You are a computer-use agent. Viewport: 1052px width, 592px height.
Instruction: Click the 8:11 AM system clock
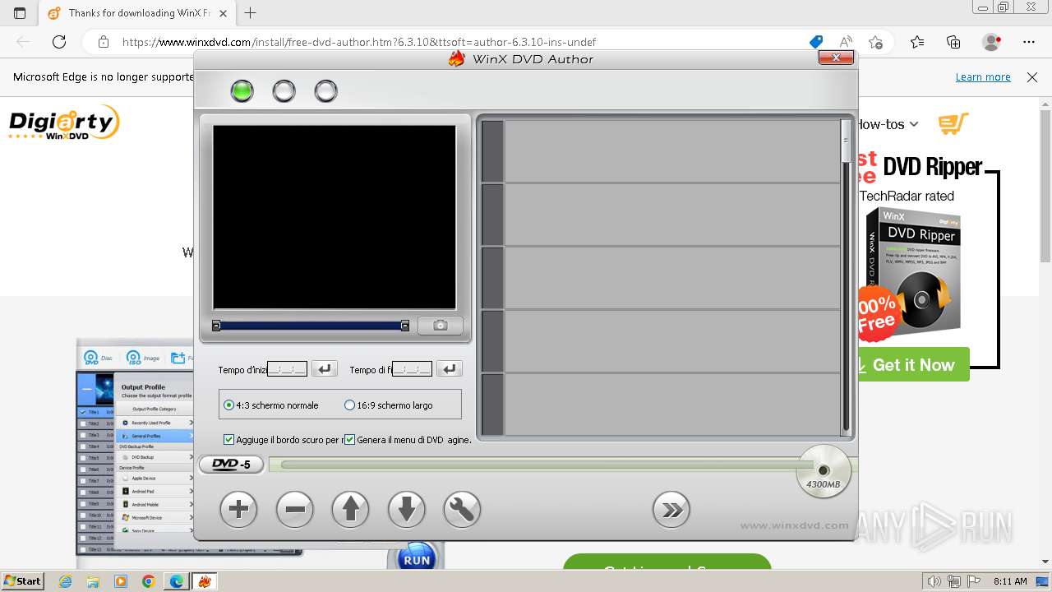1010,581
